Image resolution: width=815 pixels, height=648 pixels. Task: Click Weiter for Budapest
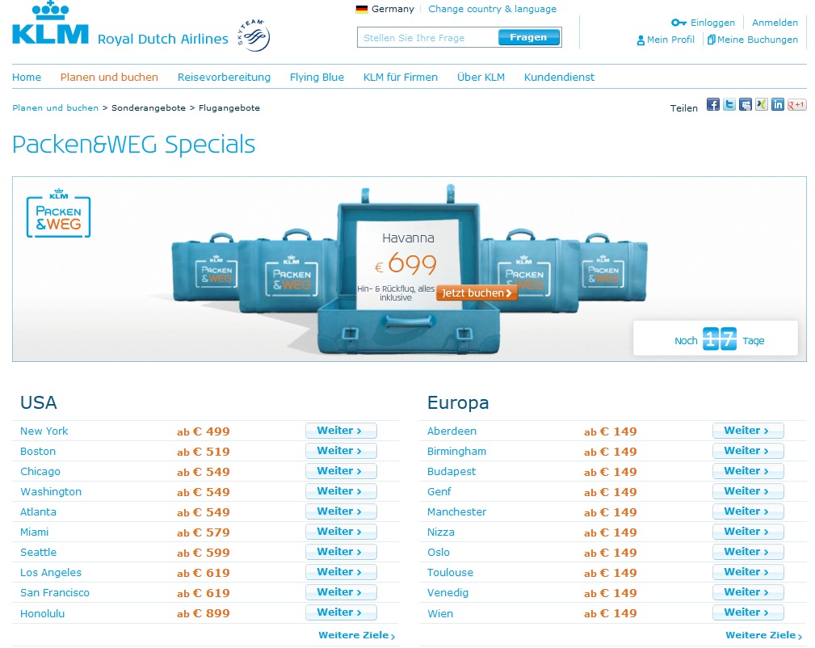[748, 471]
